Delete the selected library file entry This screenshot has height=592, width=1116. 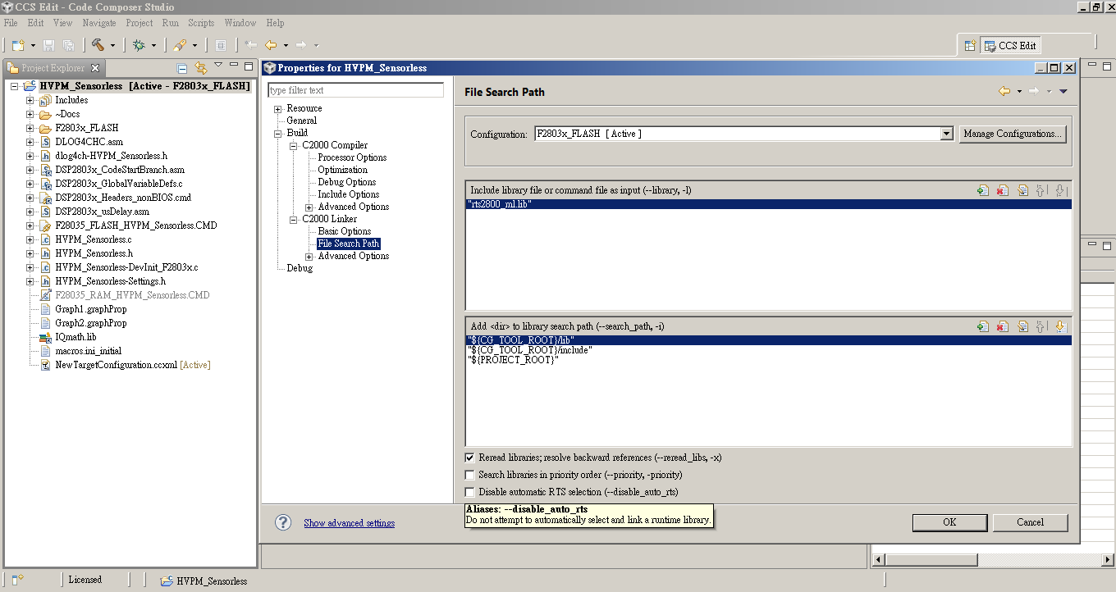(x=1002, y=190)
